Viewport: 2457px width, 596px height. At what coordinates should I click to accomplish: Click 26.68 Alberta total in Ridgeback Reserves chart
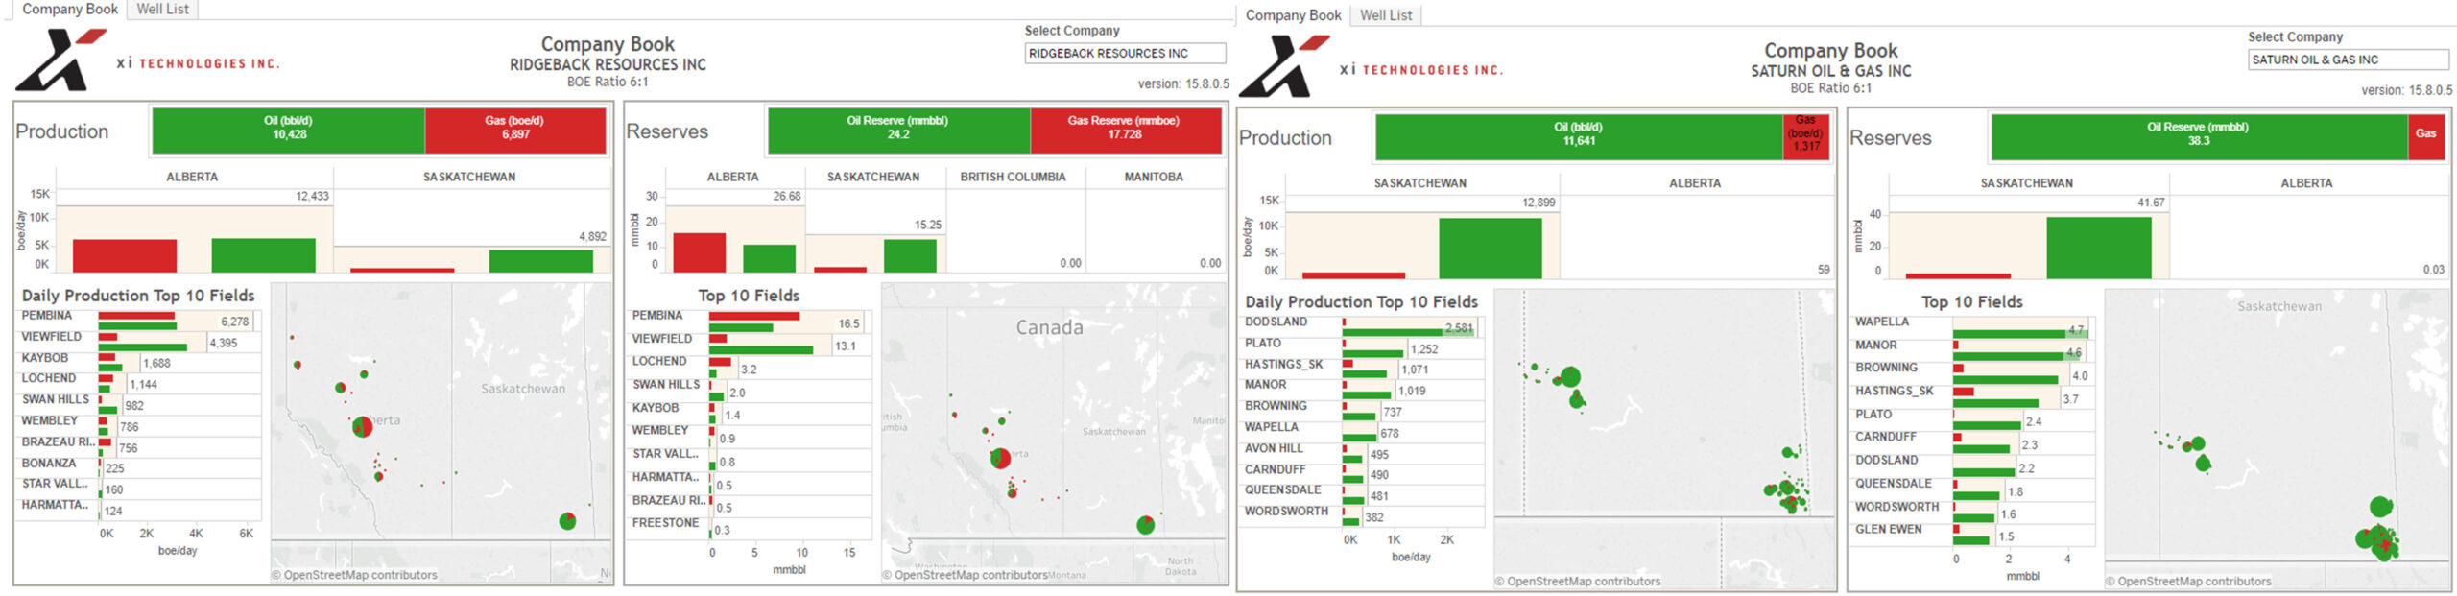pyautogui.click(x=787, y=197)
